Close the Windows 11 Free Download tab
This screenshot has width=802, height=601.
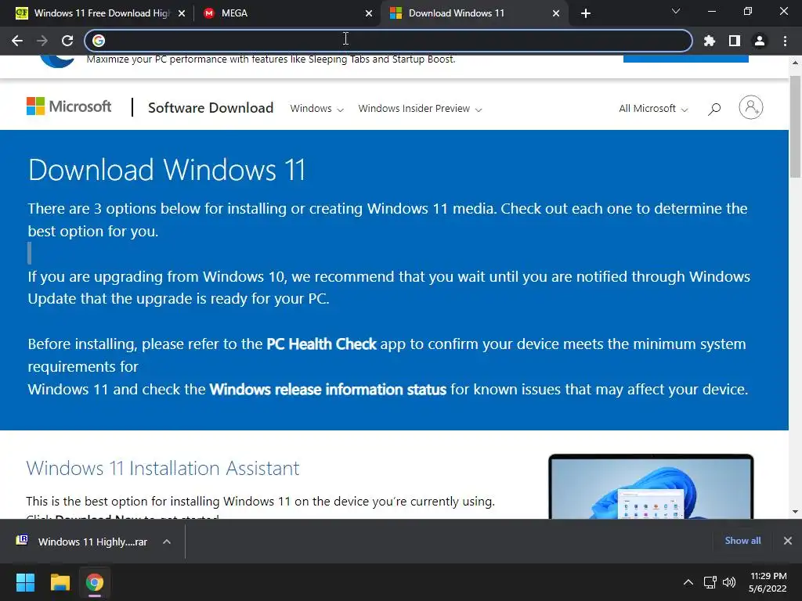tap(182, 13)
